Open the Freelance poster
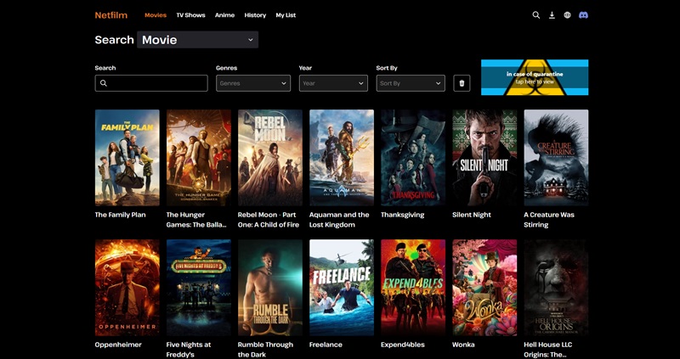 click(342, 288)
